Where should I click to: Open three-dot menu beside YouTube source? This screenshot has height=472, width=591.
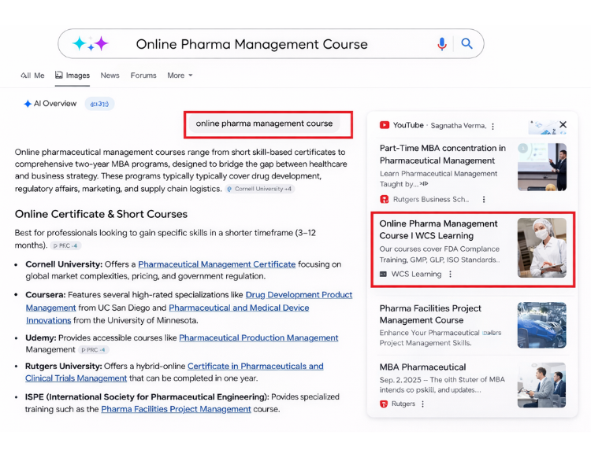click(493, 126)
